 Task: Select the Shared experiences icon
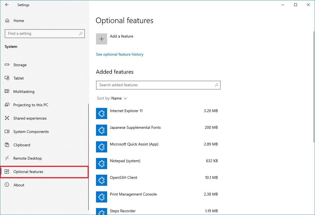coord(7,118)
